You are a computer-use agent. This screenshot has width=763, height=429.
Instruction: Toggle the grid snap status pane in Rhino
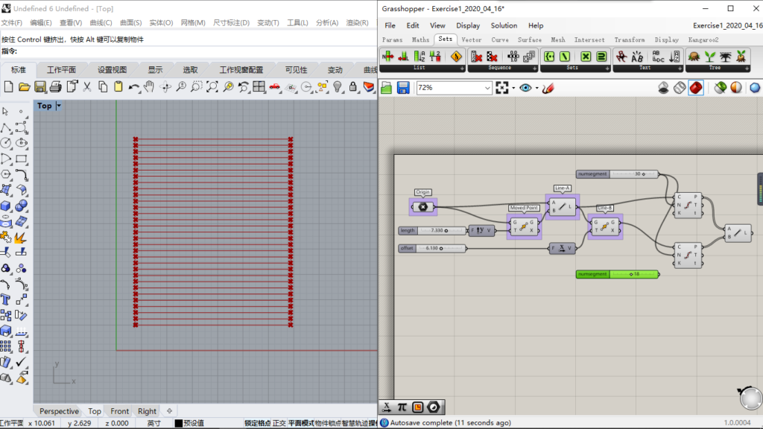coord(257,423)
